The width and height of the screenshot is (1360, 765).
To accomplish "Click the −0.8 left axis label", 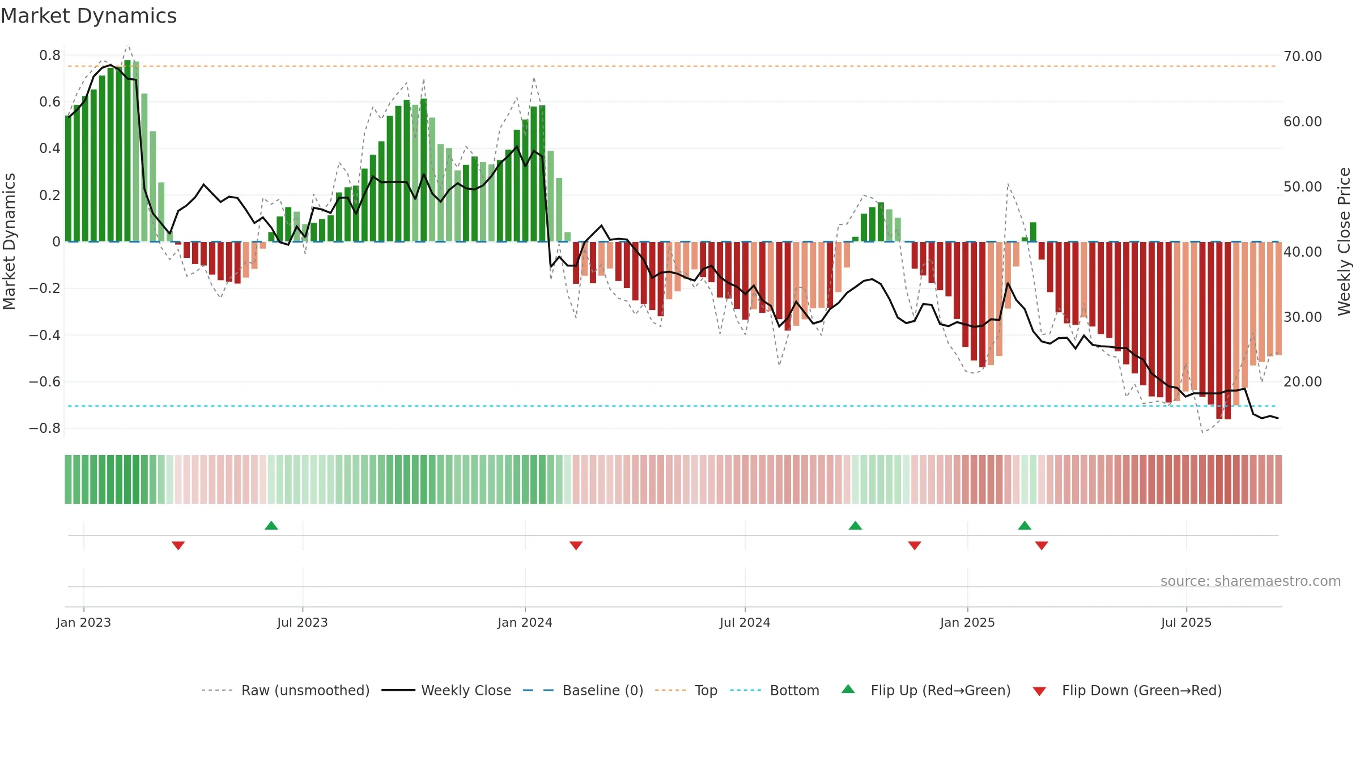I will [x=45, y=428].
